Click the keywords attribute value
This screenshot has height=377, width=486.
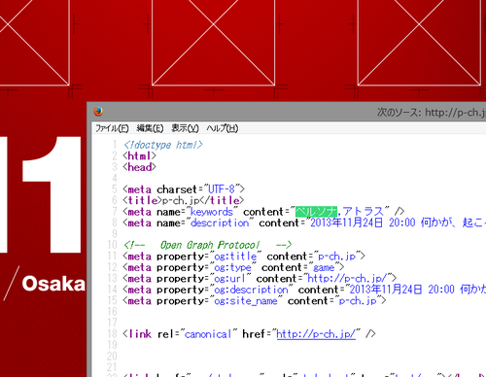pyautogui.click(x=212, y=212)
